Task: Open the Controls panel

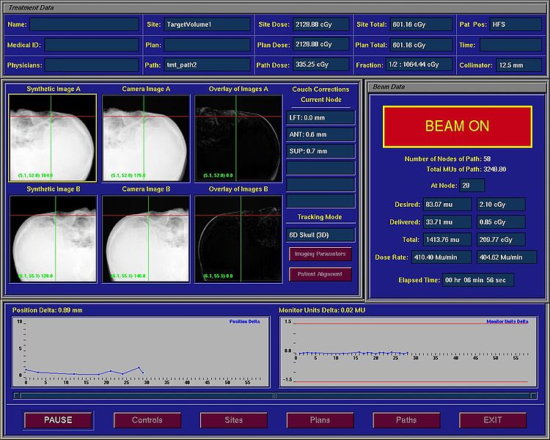Action: point(147,420)
